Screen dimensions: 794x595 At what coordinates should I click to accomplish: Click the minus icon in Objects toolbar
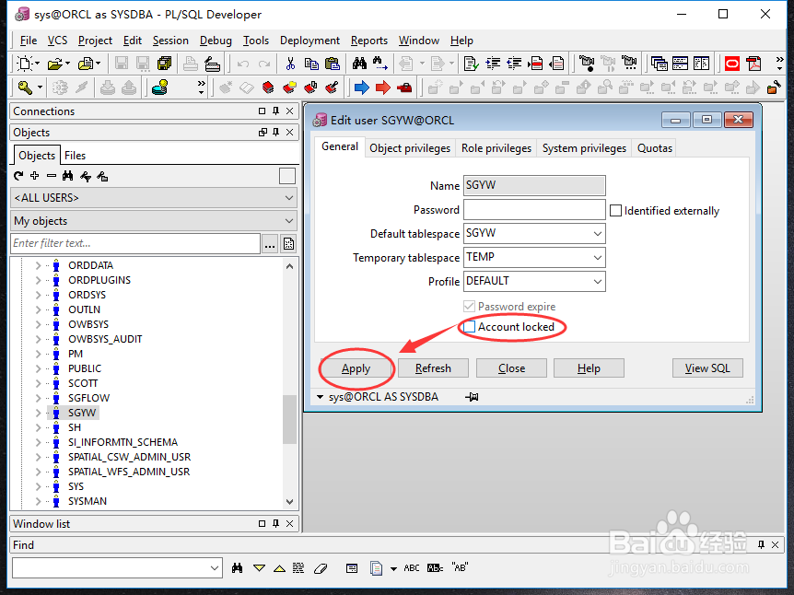(x=52, y=176)
